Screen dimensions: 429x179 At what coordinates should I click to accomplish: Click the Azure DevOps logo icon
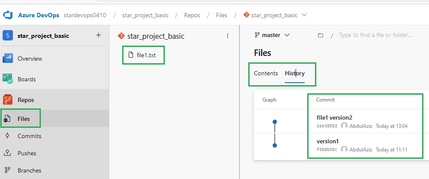pos(8,15)
